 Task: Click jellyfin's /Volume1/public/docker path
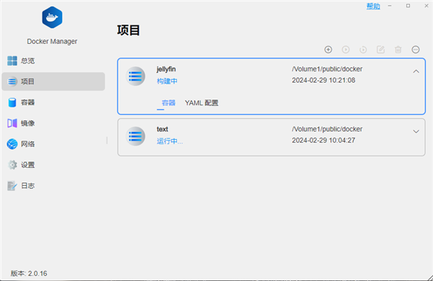327,69
